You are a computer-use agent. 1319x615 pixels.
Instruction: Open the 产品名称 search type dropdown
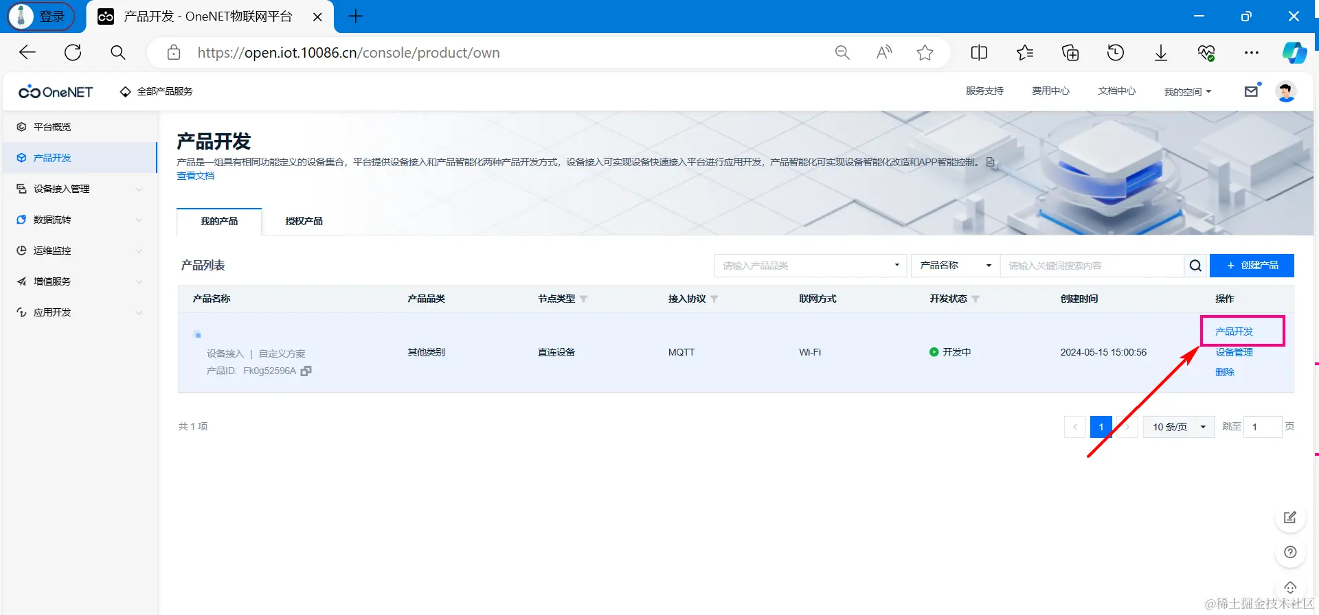pos(956,266)
